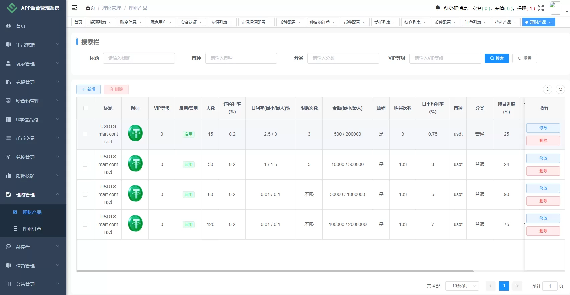Click the 标题 search input field
The image size is (570, 295).
pyautogui.click(x=139, y=58)
